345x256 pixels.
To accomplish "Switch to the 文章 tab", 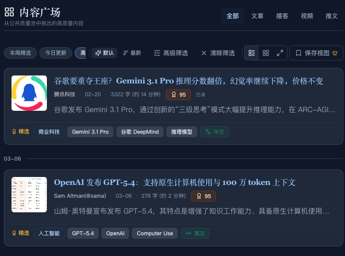I will (x=257, y=16).
